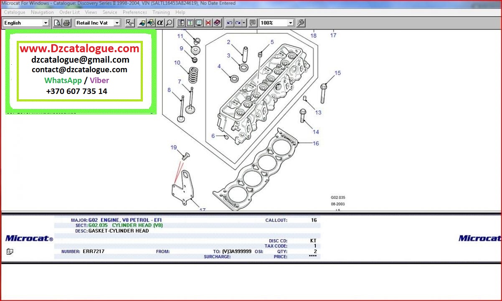Click the wrench settings icon
Viewport: 502px width, 301px height.
pos(300,23)
